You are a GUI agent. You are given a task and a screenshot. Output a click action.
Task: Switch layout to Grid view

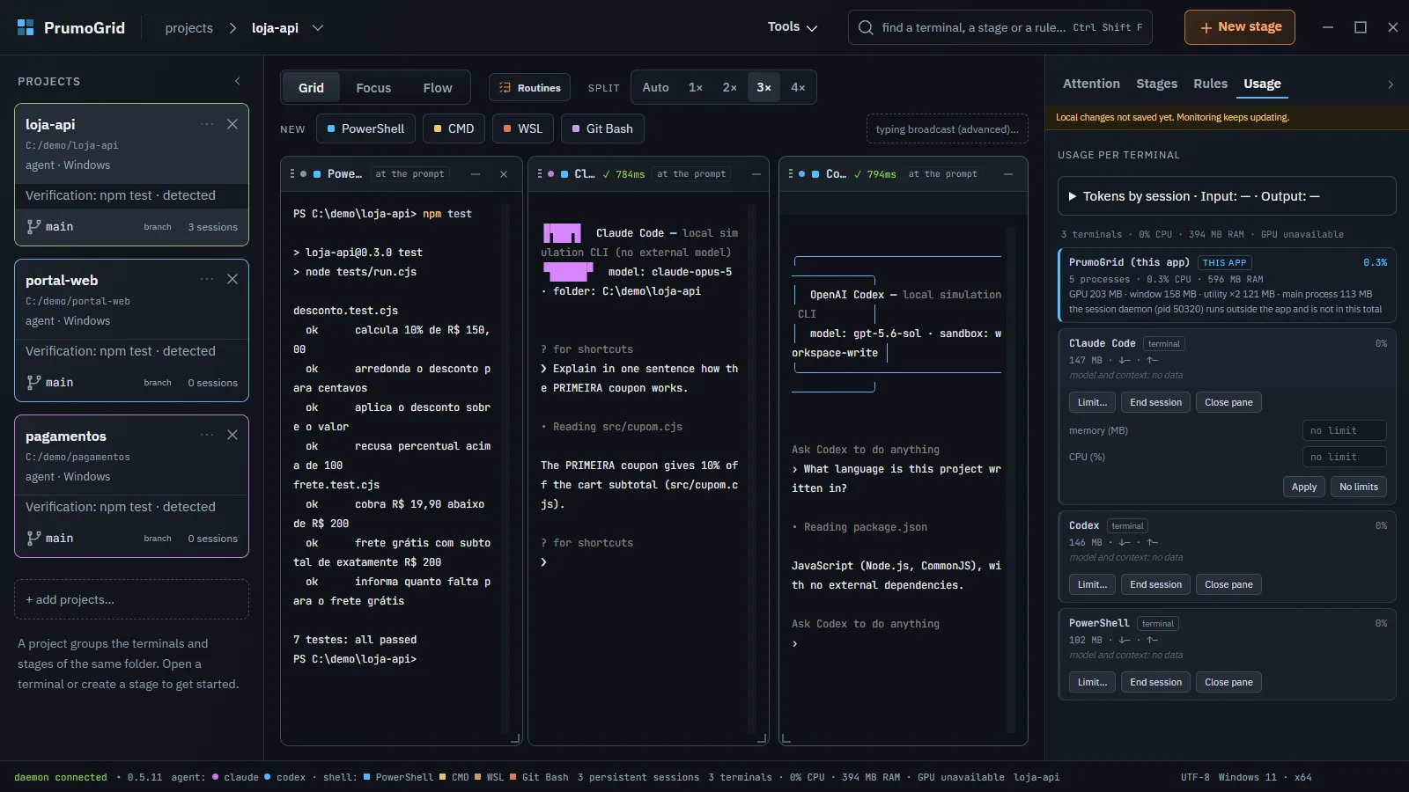coord(311,88)
